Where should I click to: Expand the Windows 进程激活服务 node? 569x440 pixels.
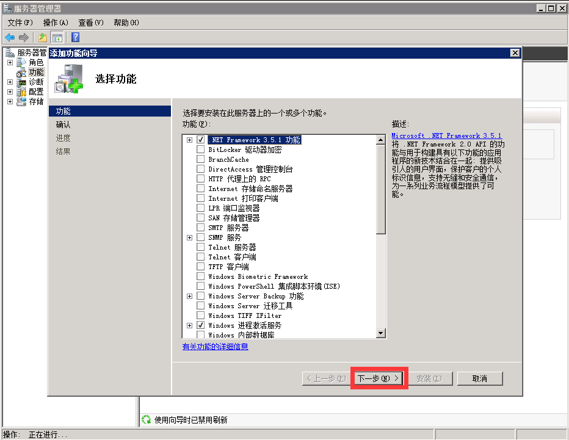coord(190,325)
